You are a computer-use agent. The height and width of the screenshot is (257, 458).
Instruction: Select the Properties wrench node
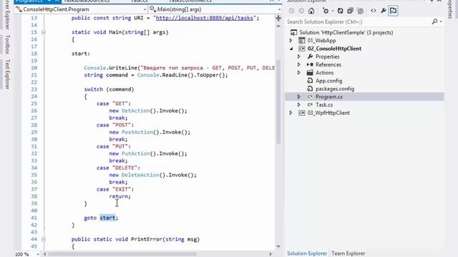point(327,56)
